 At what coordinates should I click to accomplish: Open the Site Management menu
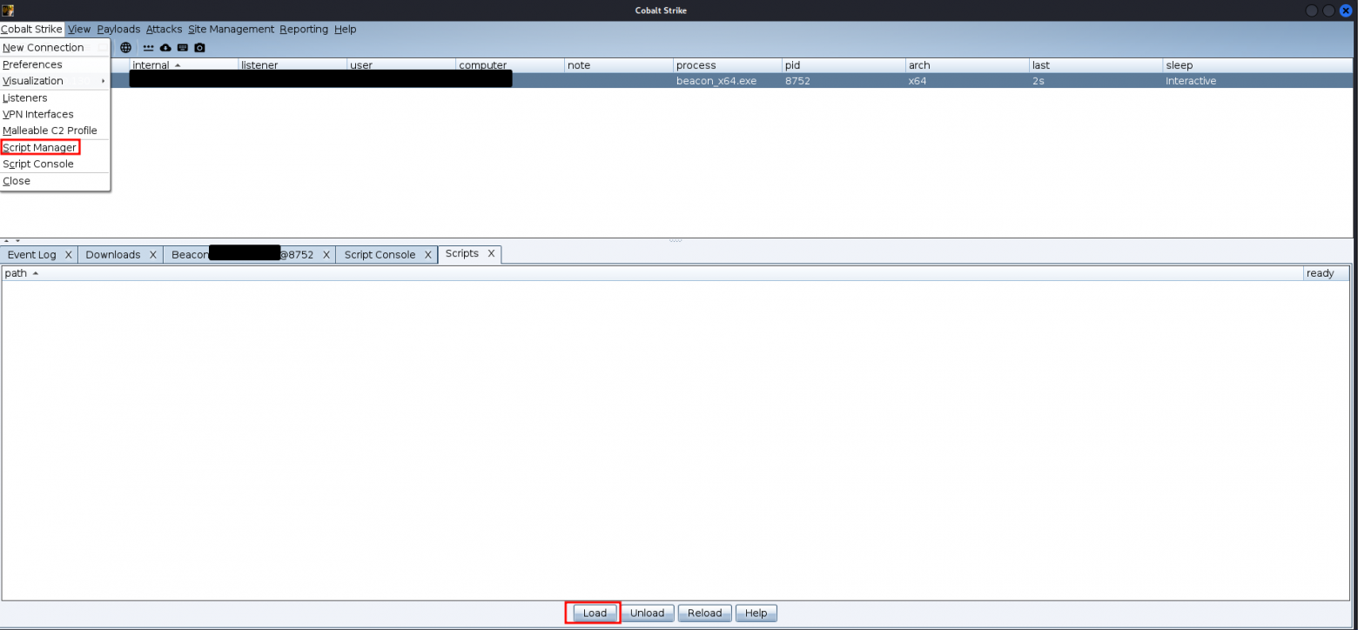pyautogui.click(x=232, y=29)
